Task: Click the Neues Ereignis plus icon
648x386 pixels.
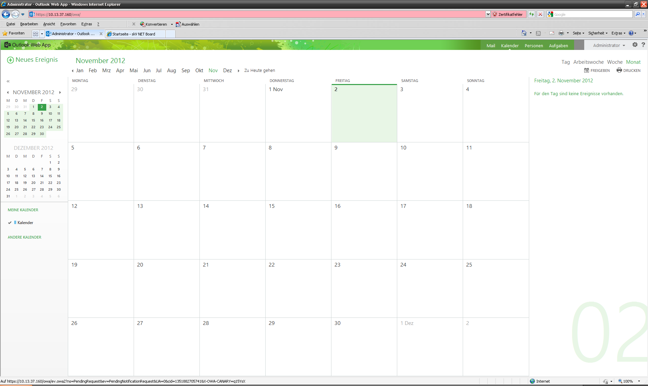Action: pos(10,60)
